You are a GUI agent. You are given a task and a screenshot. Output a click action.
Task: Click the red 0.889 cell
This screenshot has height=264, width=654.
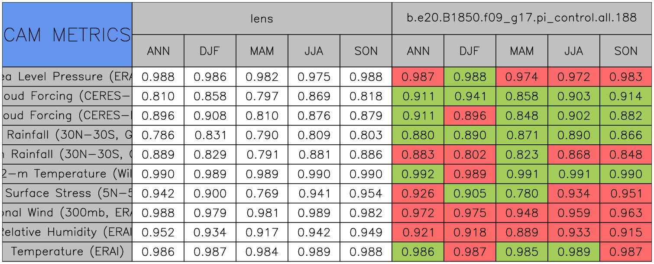pos(521,232)
